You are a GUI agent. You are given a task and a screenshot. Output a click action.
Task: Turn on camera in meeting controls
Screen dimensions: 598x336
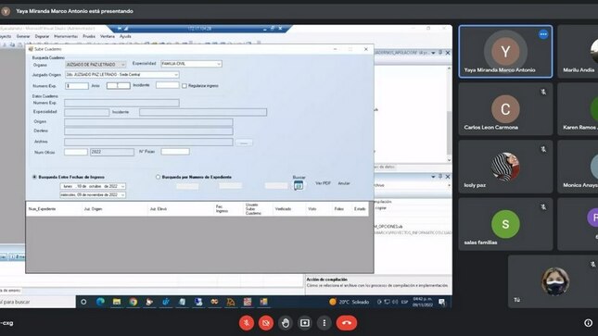(266, 323)
